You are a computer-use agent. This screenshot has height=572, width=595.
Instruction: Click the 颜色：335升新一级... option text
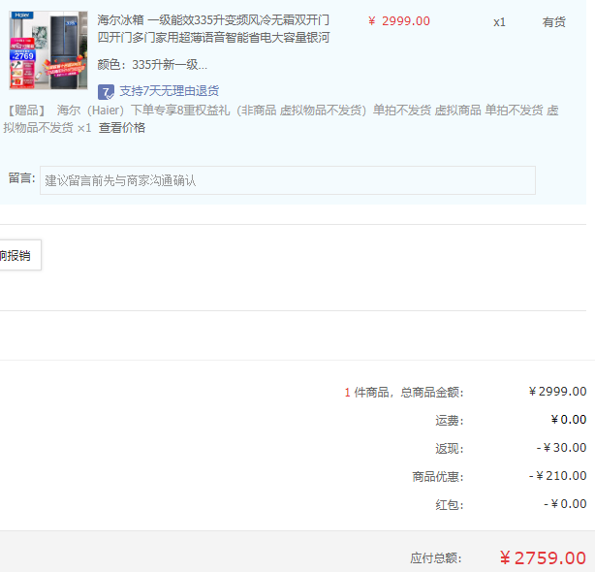[152, 65]
